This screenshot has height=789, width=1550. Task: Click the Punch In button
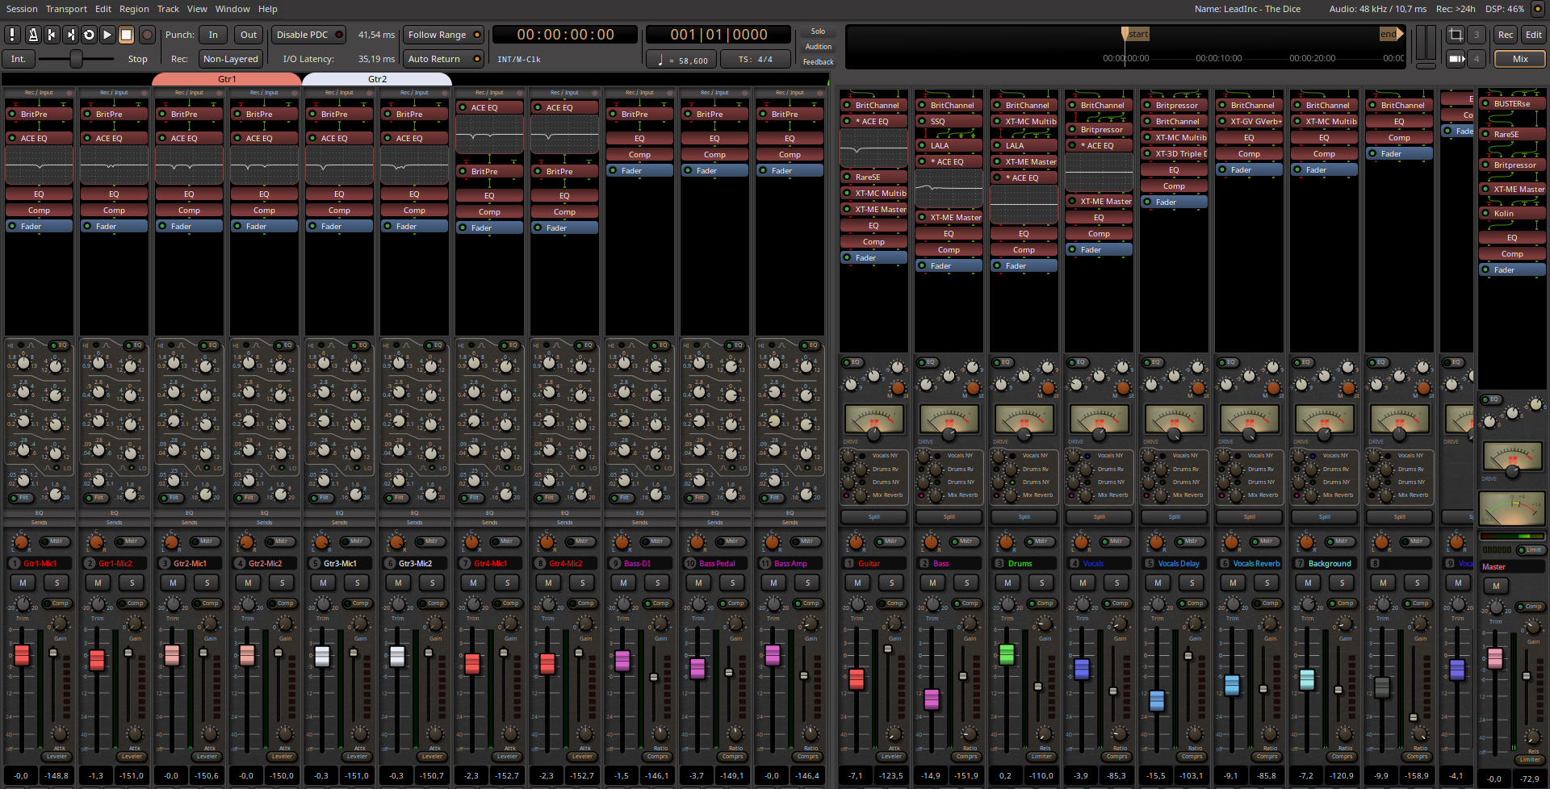pos(213,35)
